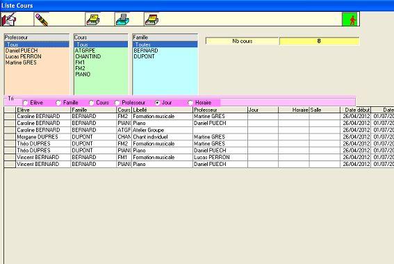394x264 pixels.
Task: Click the cyan printer icon
Action: tap(122, 19)
